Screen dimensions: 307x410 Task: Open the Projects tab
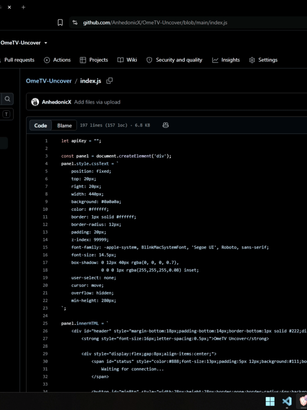(x=94, y=60)
